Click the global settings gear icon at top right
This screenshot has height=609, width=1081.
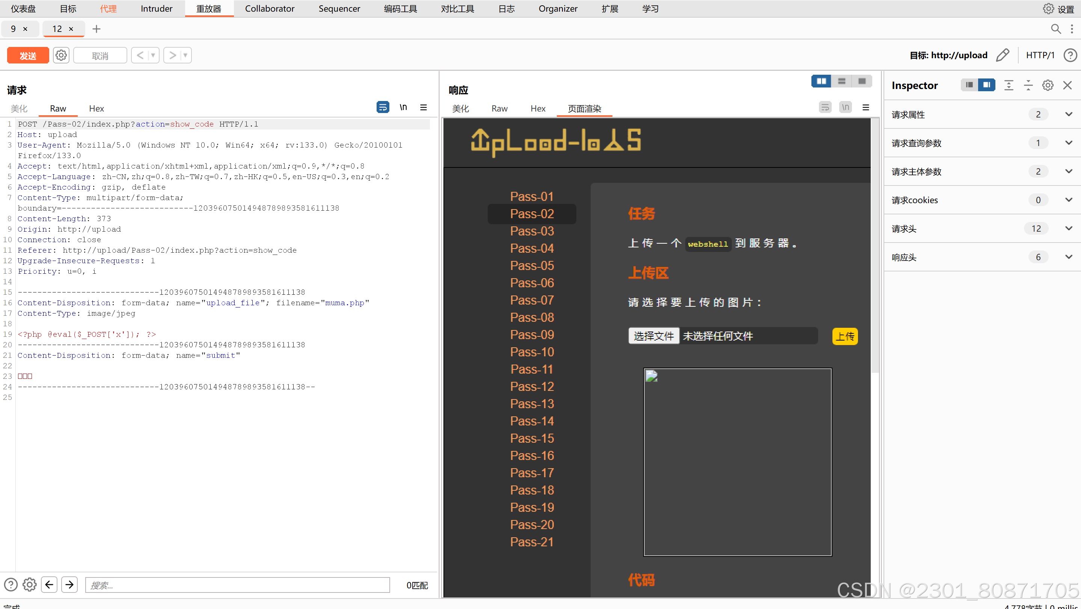pos(1048,9)
